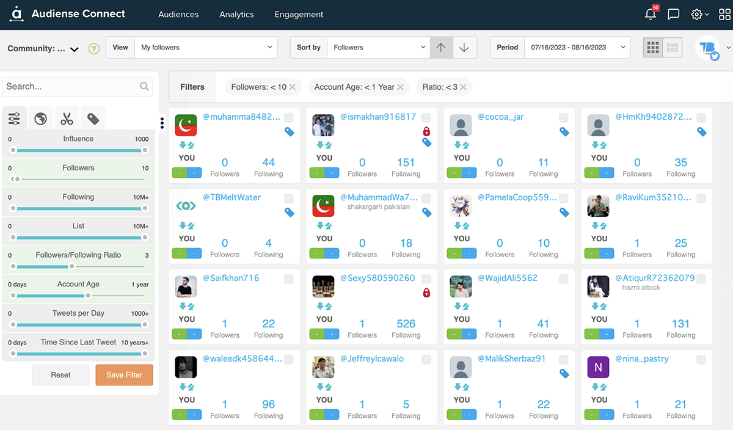Click the search magnifier icon

coord(144,87)
